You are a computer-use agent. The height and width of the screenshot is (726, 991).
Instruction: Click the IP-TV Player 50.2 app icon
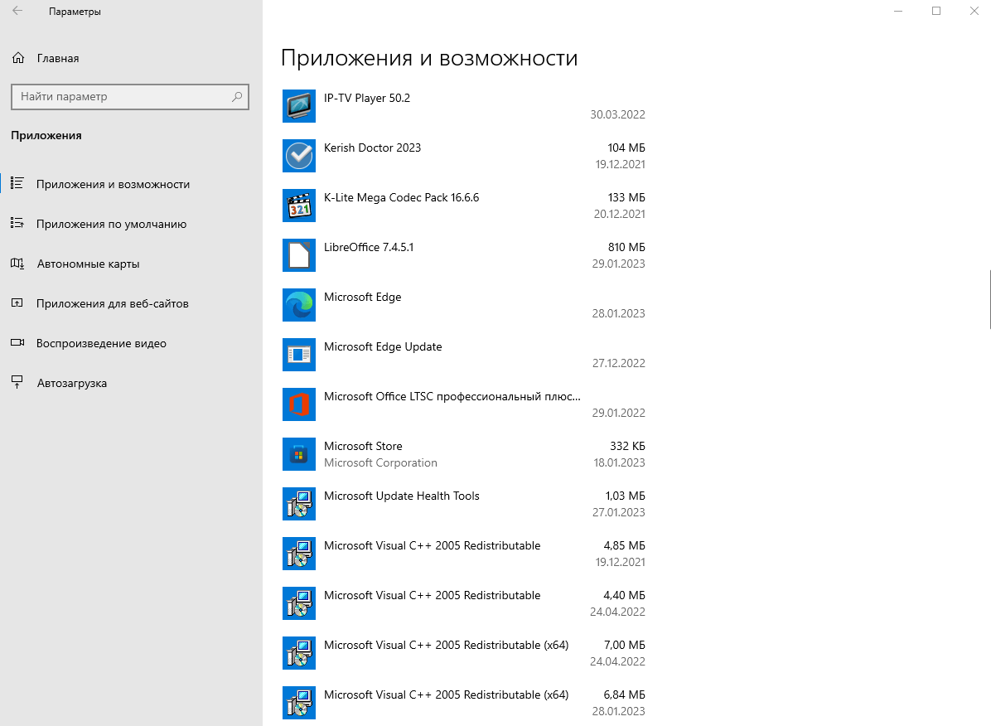click(299, 106)
